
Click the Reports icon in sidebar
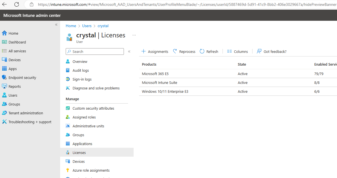tap(4, 86)
